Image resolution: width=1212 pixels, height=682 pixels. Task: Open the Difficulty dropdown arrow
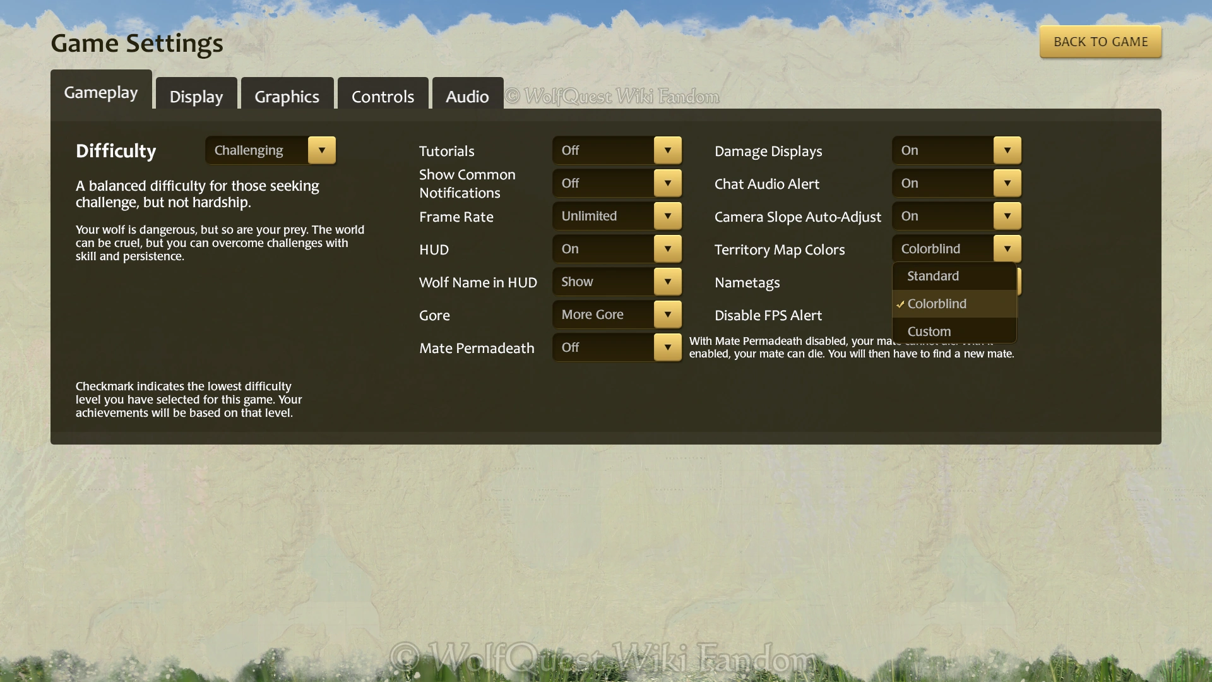tap(322, 150)
